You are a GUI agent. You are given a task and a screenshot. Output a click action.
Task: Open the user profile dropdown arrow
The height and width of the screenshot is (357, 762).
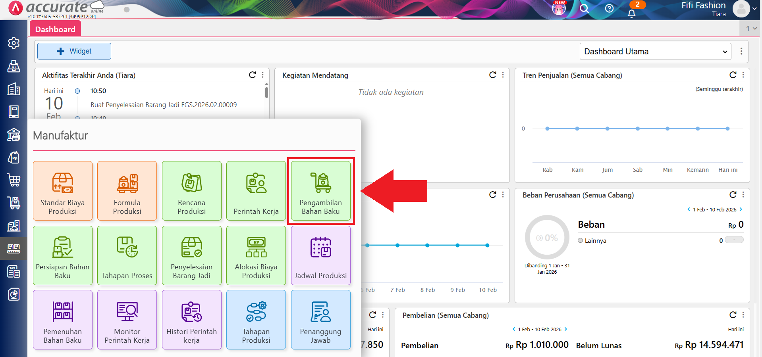click(x=754, y=8)
